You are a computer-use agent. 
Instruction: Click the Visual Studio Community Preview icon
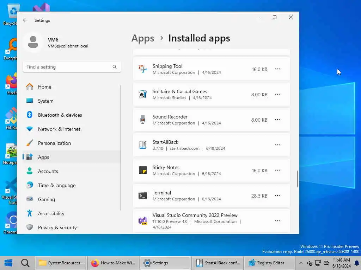click(x=143, y=221)
